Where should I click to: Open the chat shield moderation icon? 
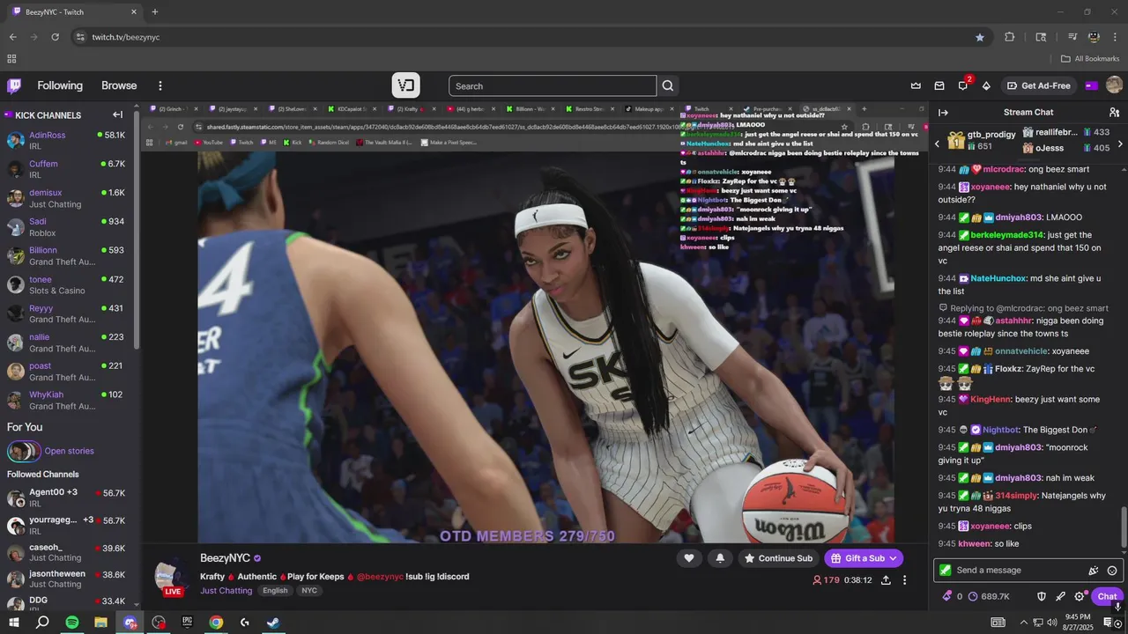(x=1042, y=596)
